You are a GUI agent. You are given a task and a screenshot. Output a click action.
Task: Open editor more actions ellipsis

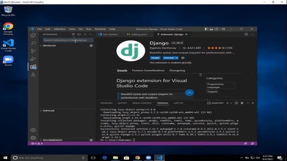pyautogui.click(x=252, y=34)
